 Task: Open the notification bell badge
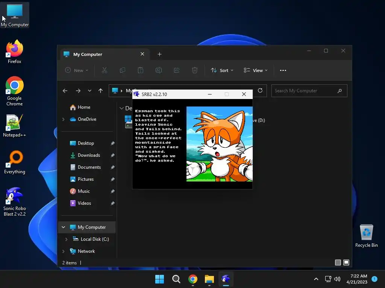pos(374,279)
